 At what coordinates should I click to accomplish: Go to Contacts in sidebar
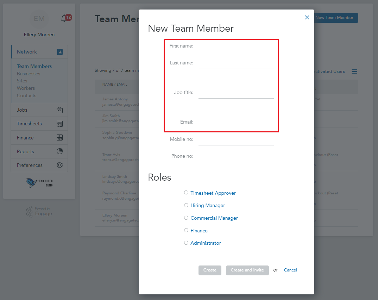[26, 95]
